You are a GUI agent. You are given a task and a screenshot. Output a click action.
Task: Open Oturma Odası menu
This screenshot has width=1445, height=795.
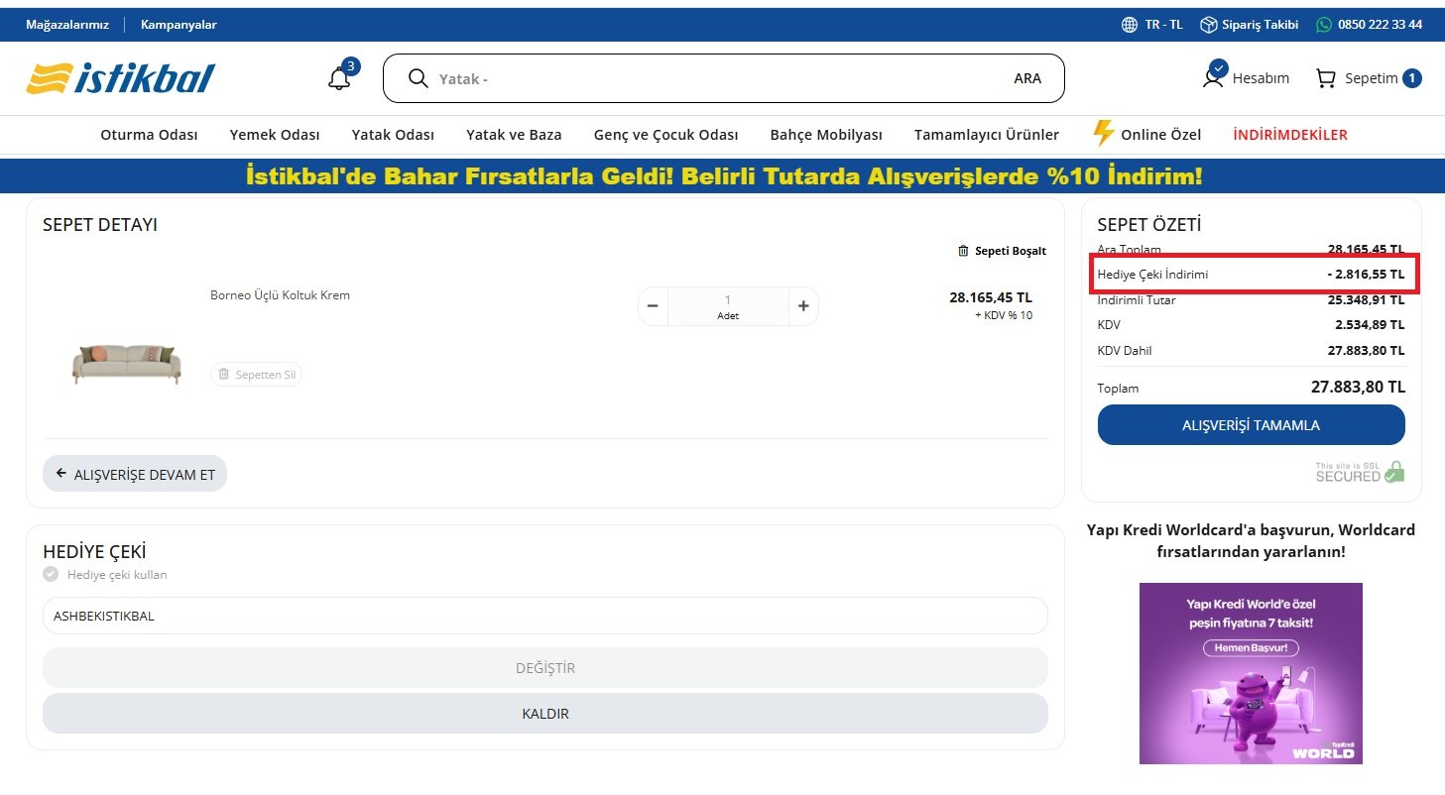pos(149,135)
